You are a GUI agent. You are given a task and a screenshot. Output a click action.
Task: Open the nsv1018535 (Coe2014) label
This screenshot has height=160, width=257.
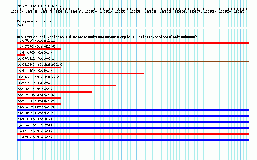click(x=35, y=131)
